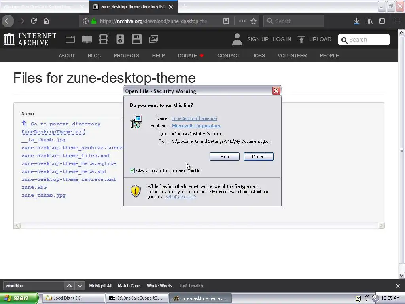The image size is (405, 304).
Task: Open CONTACT in Archive navigation
Action: coord(228,55)
